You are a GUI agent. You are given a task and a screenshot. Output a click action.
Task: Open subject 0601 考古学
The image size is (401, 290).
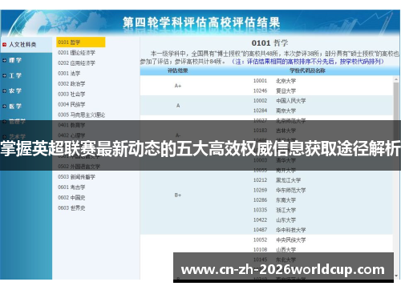tap(71, 187)
